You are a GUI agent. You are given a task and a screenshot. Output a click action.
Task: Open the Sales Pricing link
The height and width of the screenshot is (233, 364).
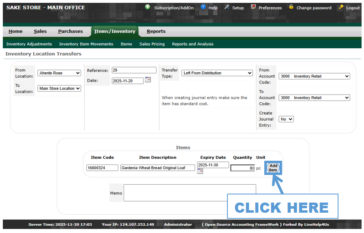coord(152,44)
